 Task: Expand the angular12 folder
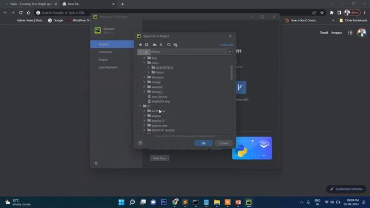pos(144,121)
